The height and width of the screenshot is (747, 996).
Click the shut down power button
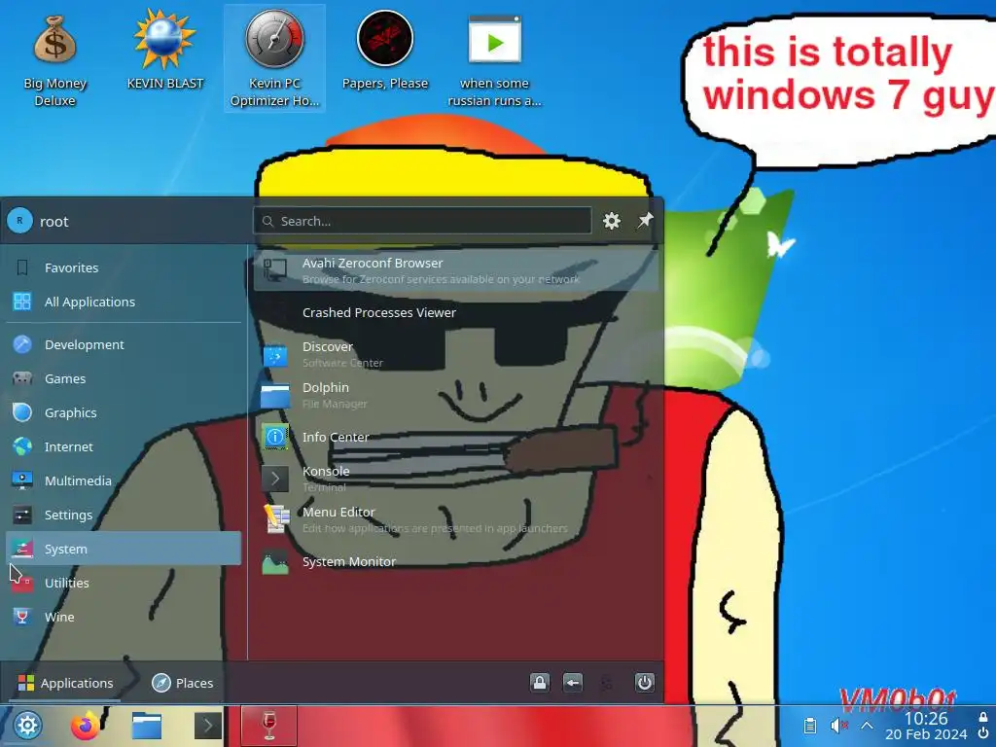tap(644, 683)
